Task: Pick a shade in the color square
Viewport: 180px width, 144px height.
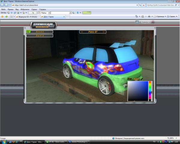Action: (137, 91)
